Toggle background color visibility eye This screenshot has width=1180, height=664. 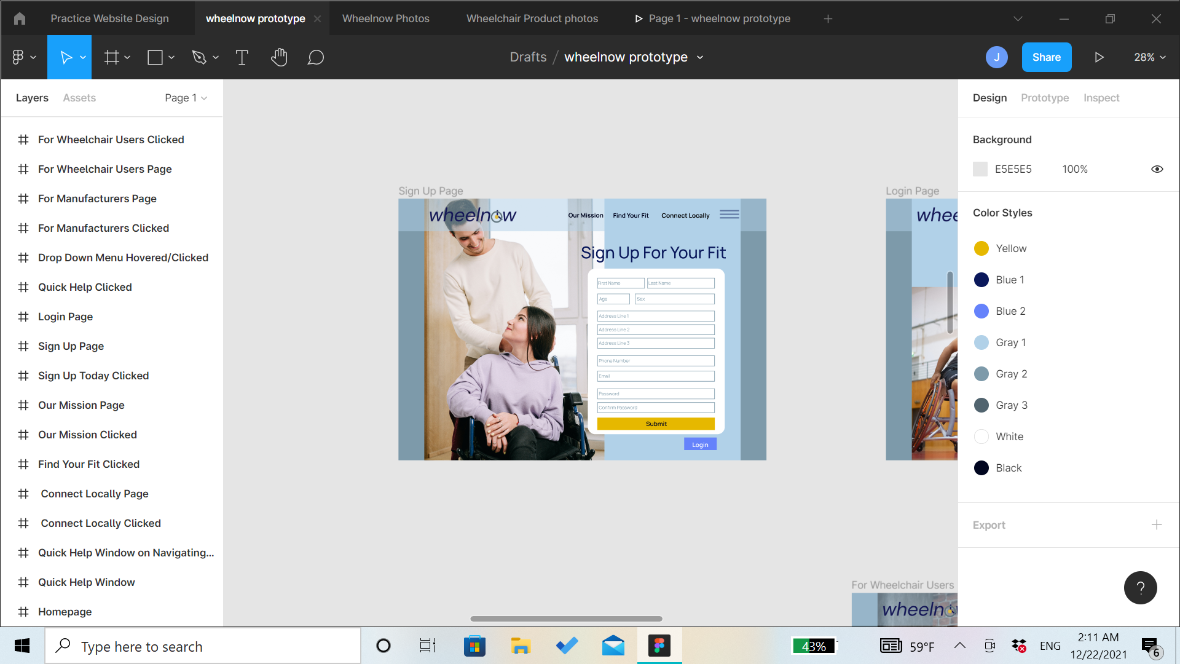[x=1157, y=169]
